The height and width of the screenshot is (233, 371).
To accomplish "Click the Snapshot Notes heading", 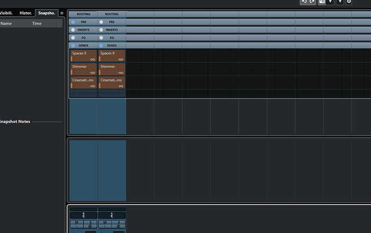I will click(x=15, y=122).
